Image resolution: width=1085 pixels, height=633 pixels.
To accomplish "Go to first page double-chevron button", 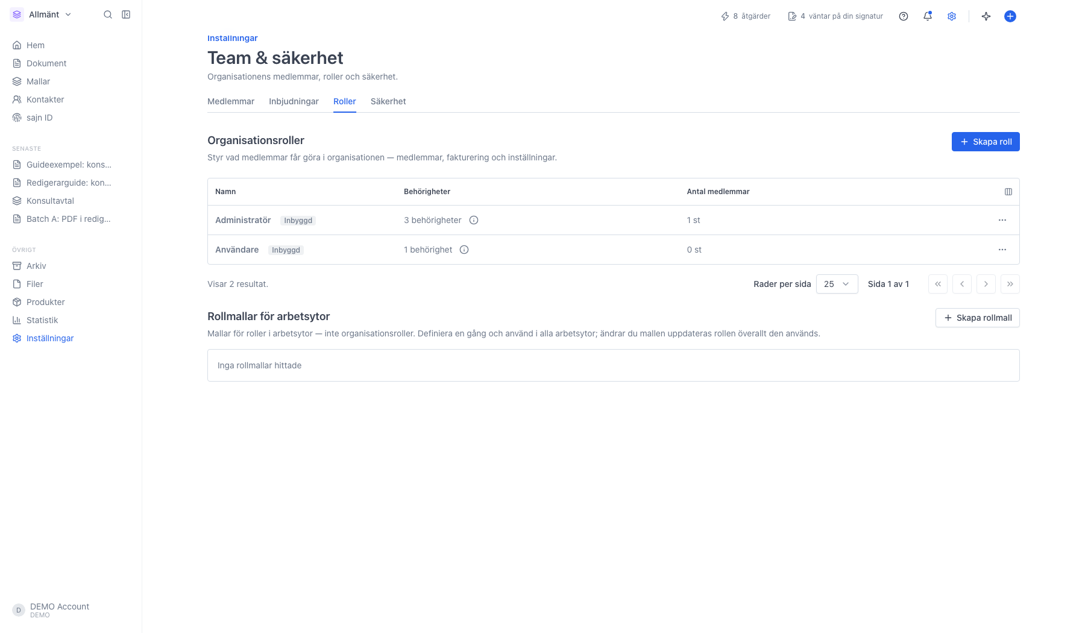I will coord(938,284).
